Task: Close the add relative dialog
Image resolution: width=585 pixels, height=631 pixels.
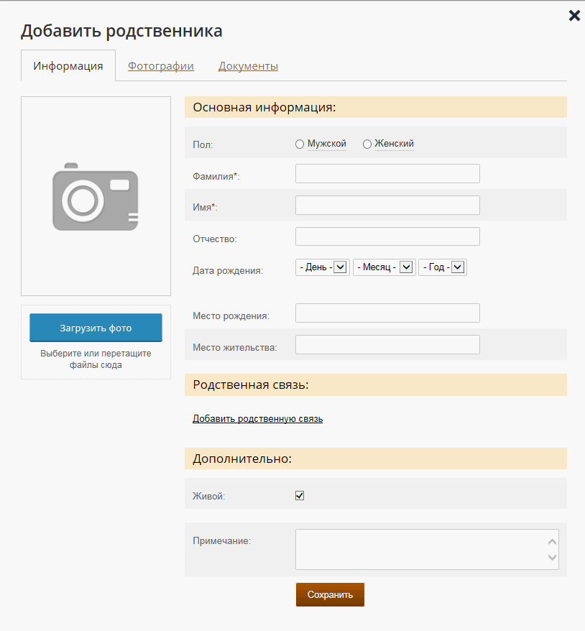Action: (x=574, y=16)
